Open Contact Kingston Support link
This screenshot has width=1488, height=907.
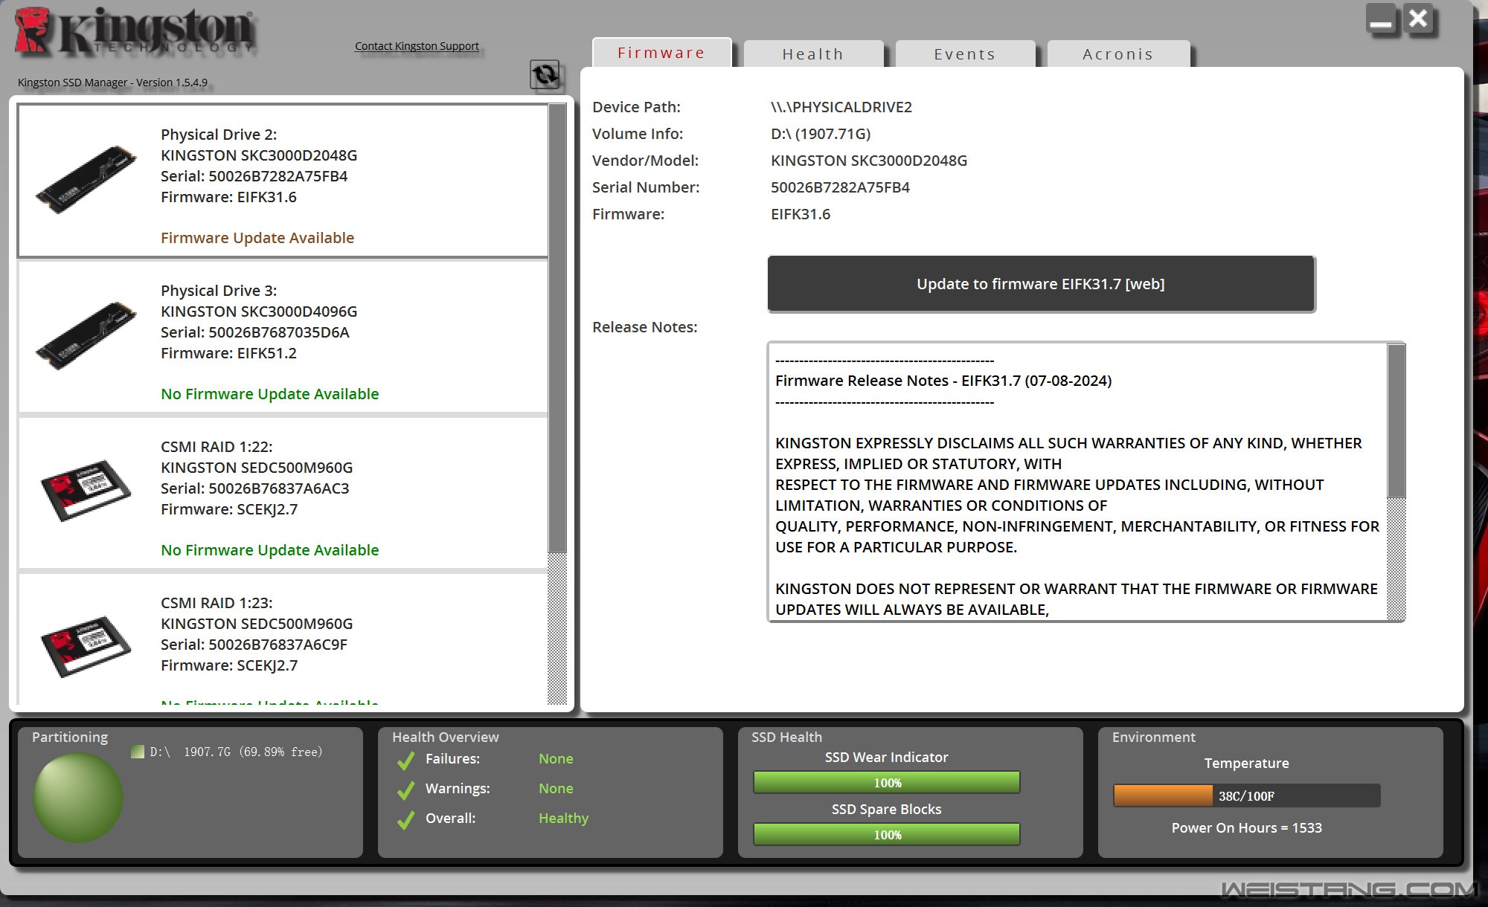417,46
